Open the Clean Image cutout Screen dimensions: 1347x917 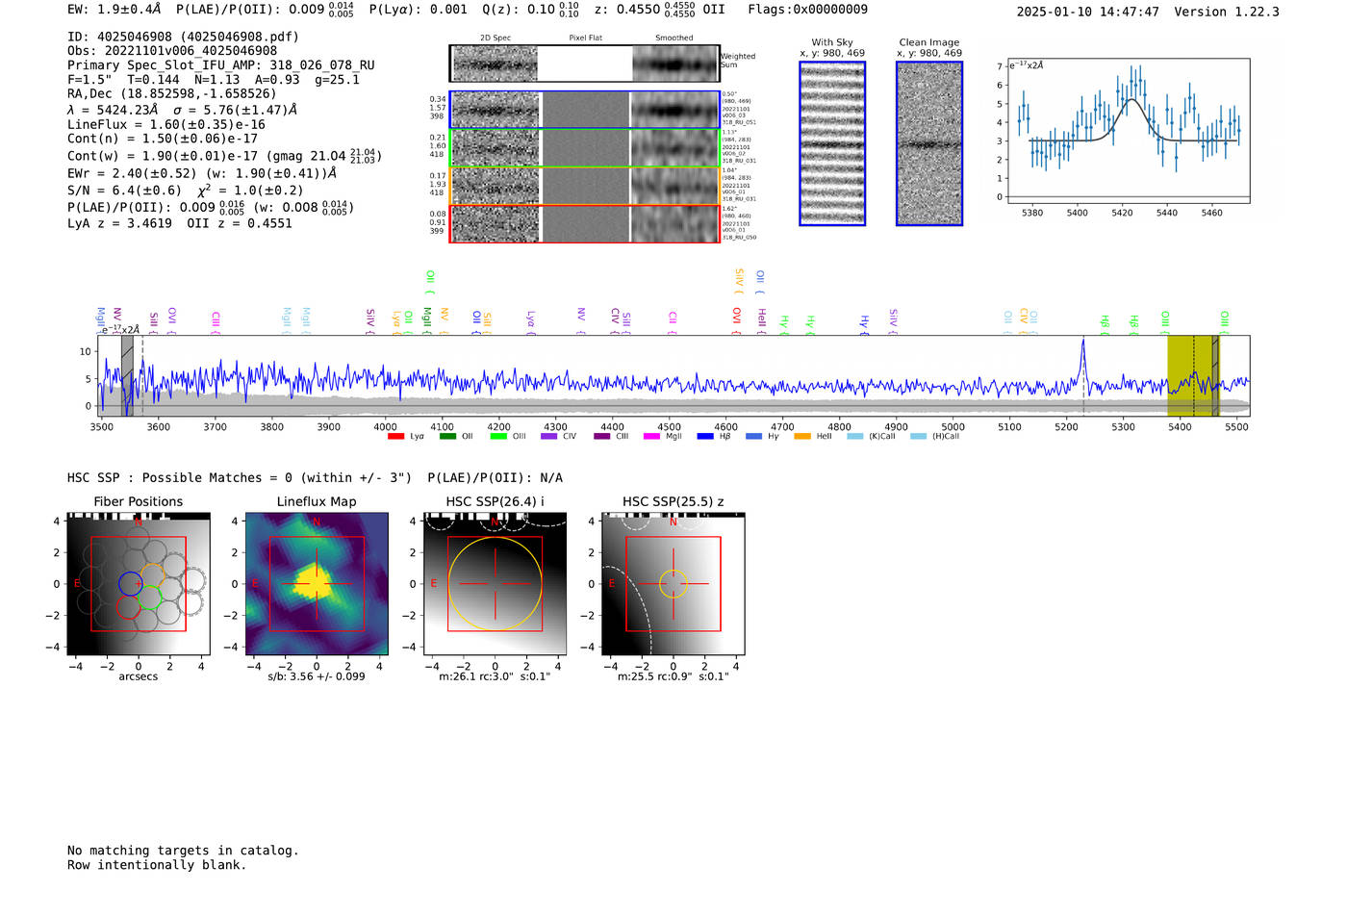pyautogui.click(x=929, y=143)
